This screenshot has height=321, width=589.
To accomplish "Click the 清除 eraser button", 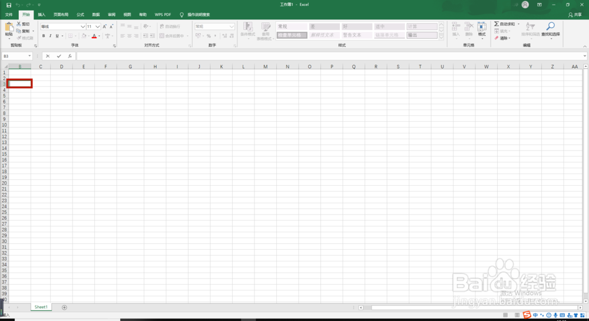I will click(x=502, y=38).
